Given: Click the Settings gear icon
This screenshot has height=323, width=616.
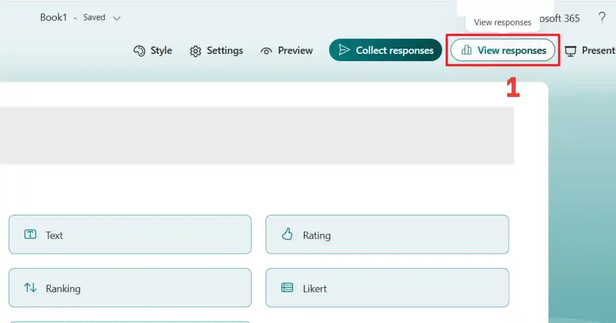Looking at the screenshot, I should tap(195, 51).
